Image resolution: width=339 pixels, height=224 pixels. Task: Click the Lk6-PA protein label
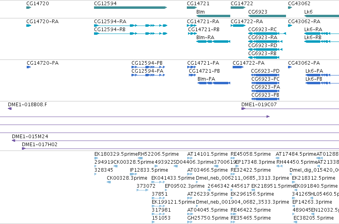point(314,71)
